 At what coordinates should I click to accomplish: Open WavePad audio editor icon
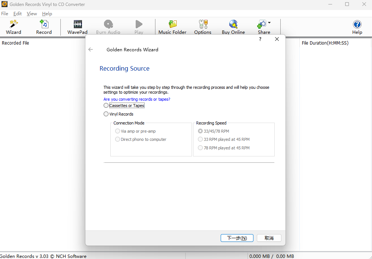coord(77,27)
